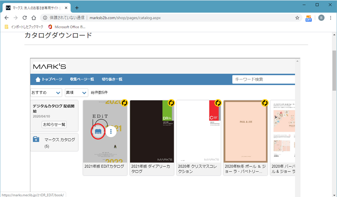Go back with the browser back arrow
Image resolution: width=337 pixels, height=197 pixels.
(7, 18)
